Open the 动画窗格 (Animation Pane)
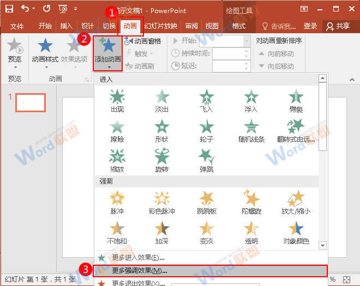 click(143, 41)
